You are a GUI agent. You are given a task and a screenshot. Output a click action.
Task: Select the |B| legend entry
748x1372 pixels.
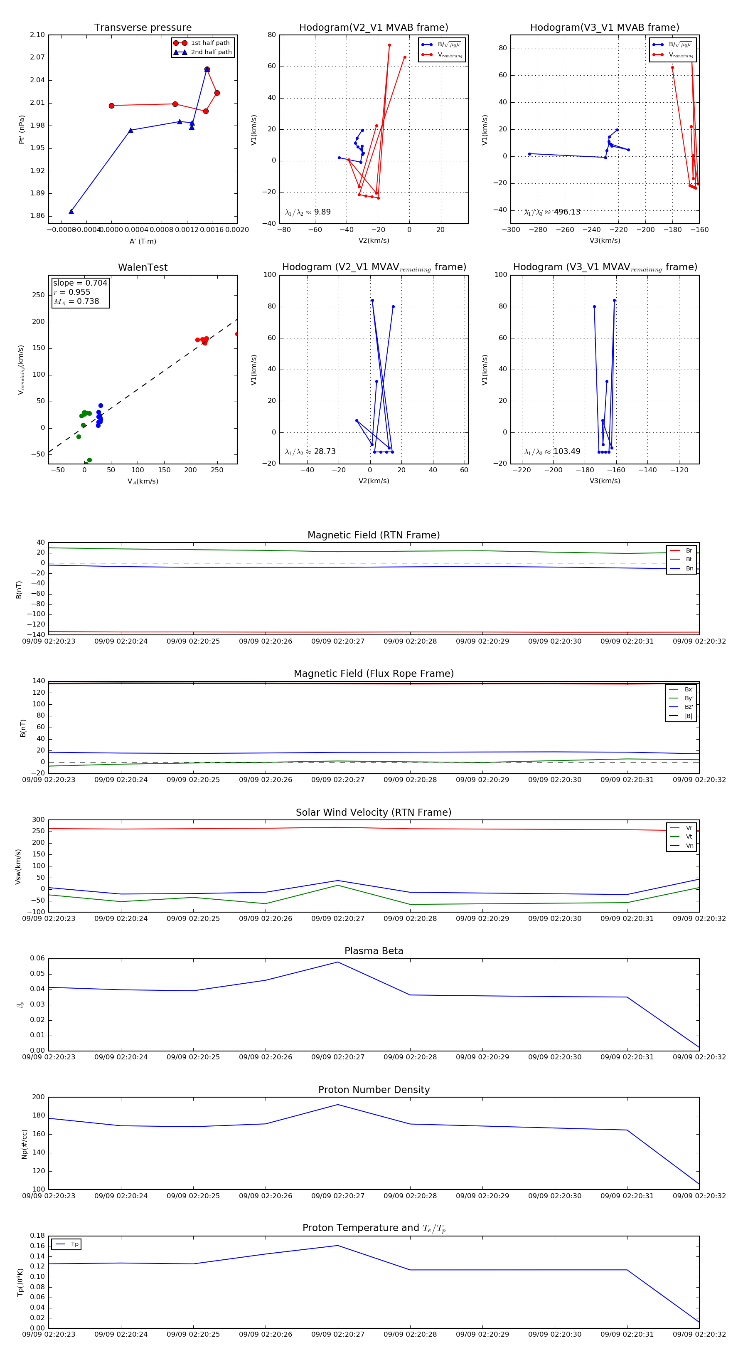point(681,716)
